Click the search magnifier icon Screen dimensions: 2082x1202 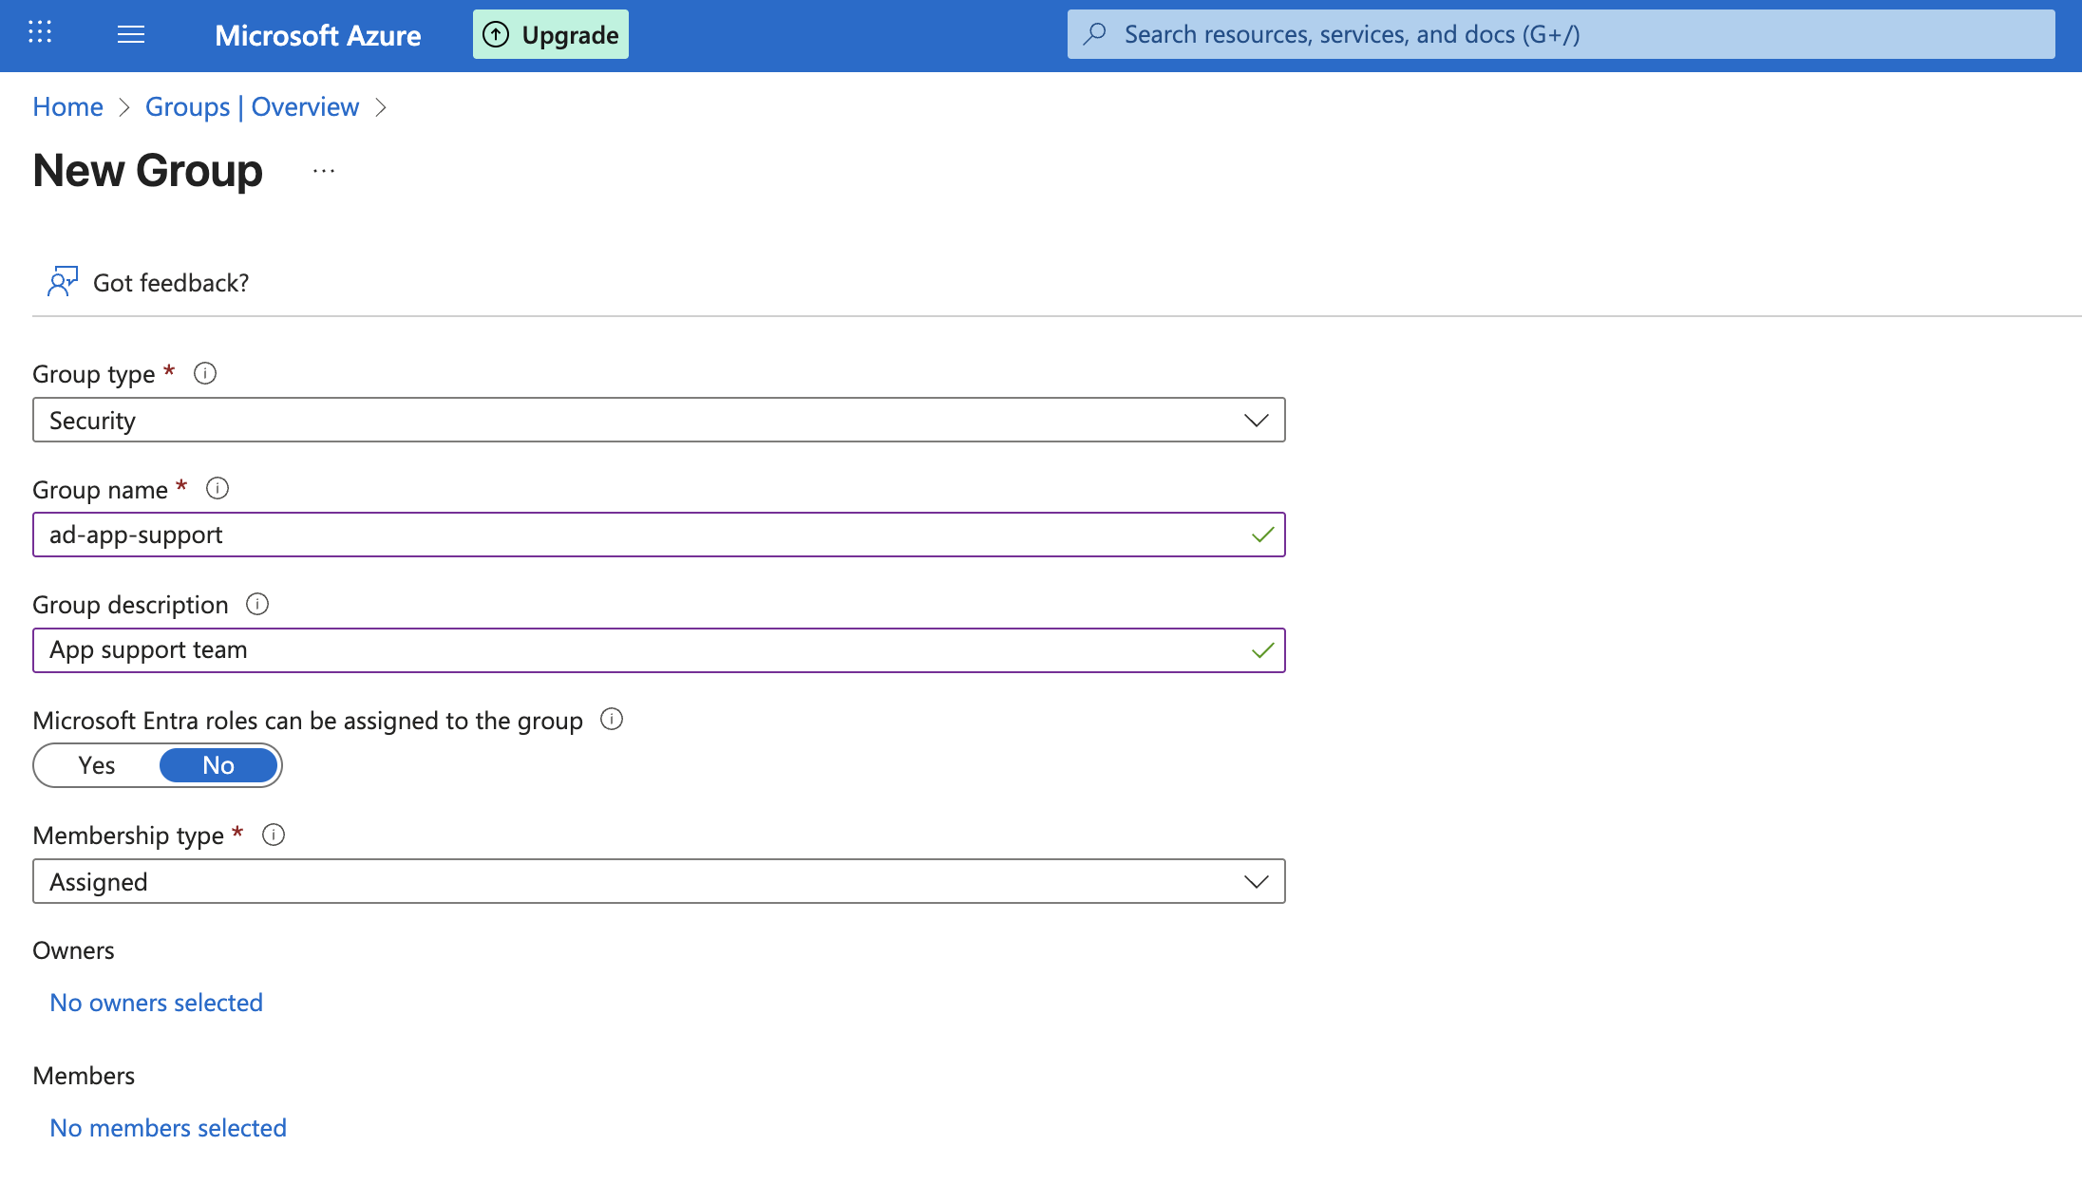1096,33
